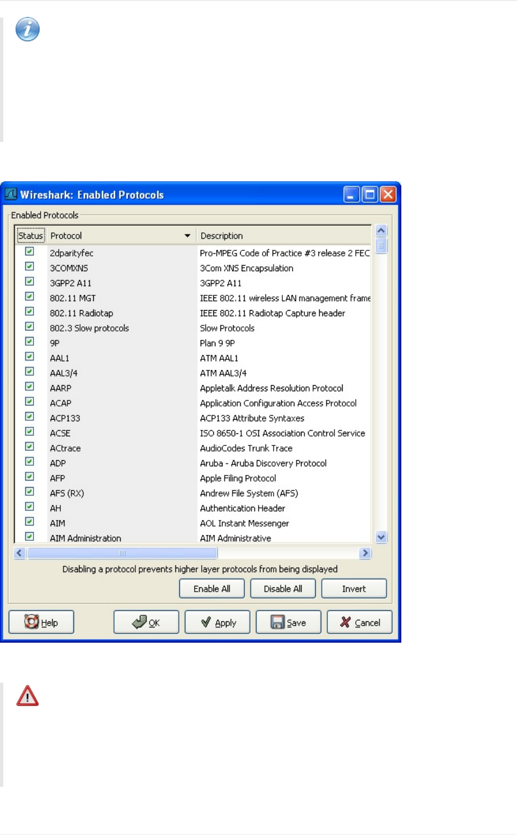
Task: Uncheck the AFP protocol checkbox
Action: pyautogui.click(x=30, y=477)
